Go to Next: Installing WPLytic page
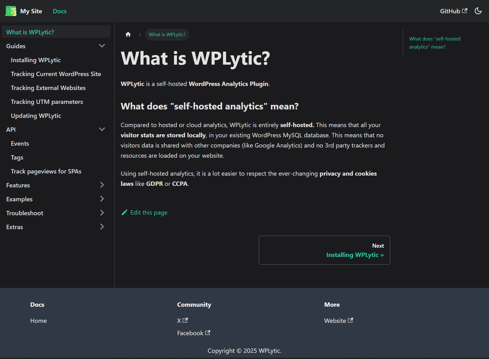The image size is (489, 359). [324, 250]
